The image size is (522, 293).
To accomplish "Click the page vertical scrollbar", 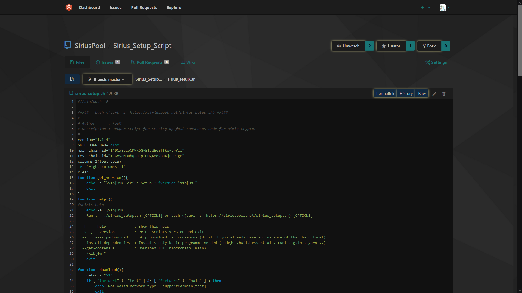I will click(520, 41).
